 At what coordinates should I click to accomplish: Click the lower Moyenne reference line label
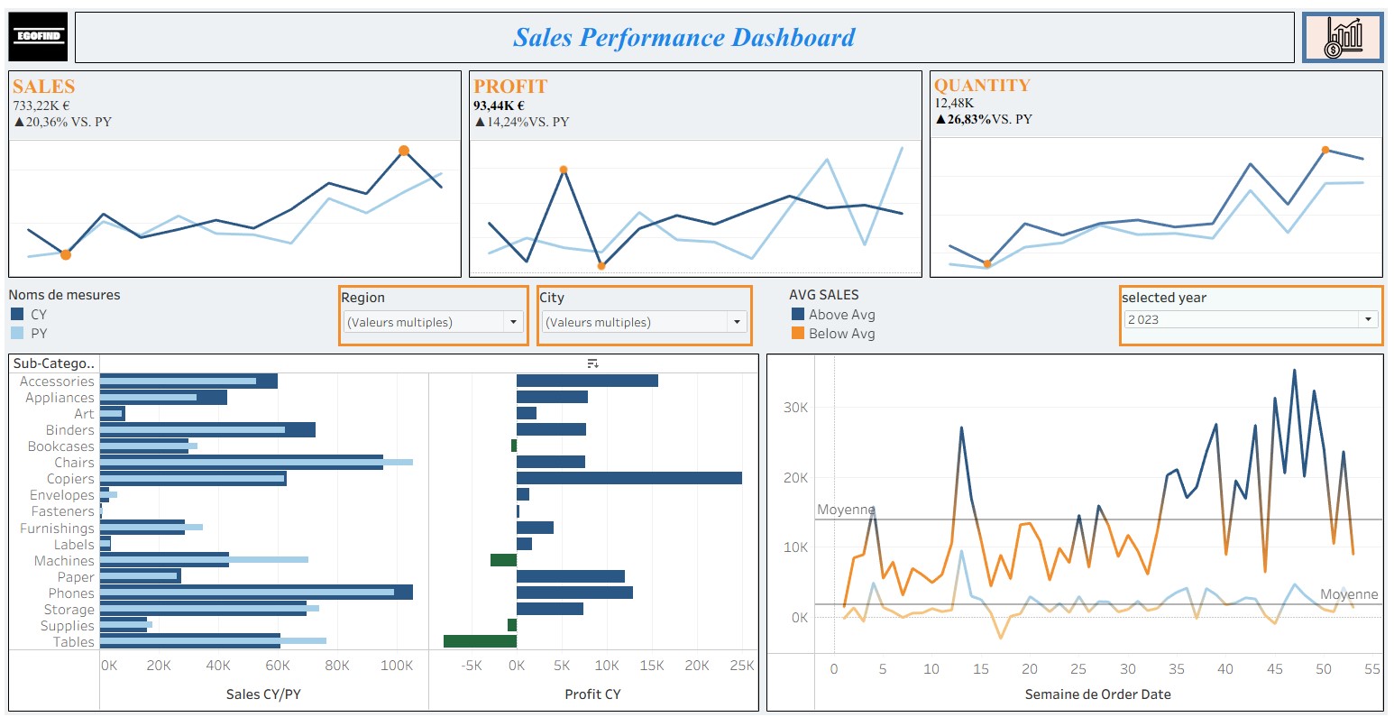(1349, 594)
